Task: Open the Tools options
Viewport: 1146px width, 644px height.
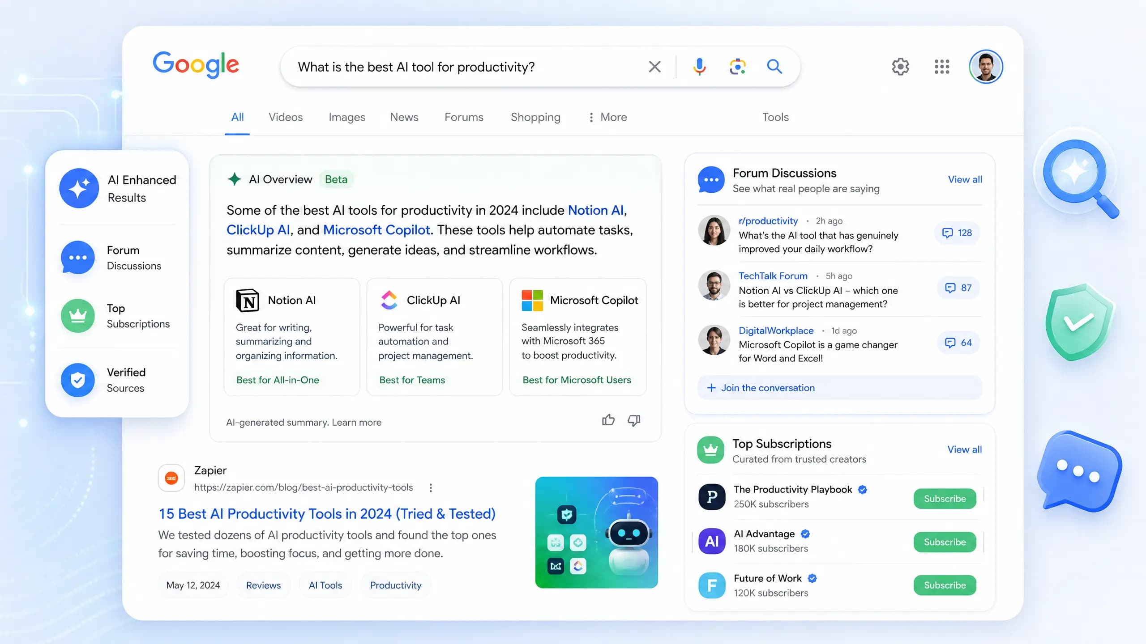Action: click(x=775, y=117)
